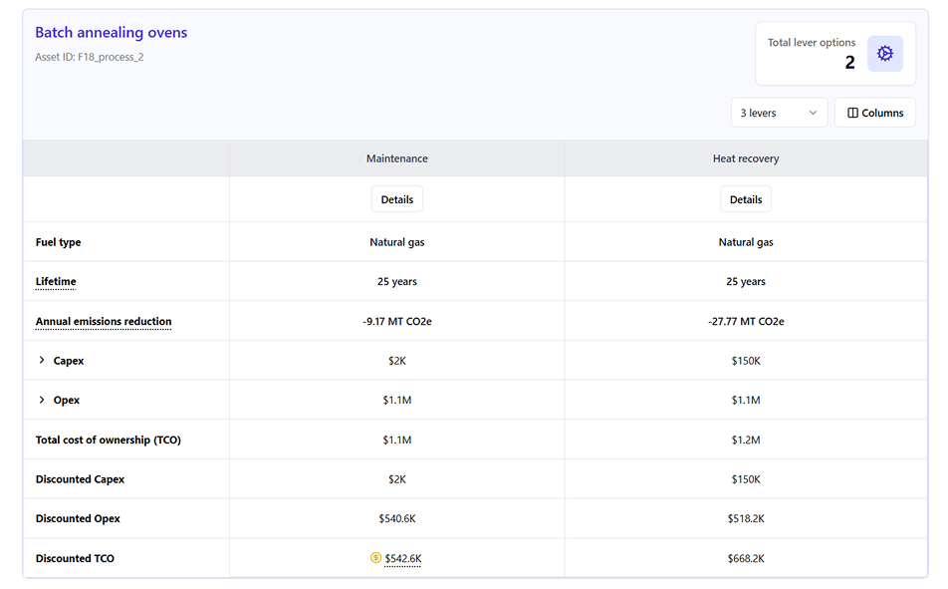Click 25 years in Heat recovery column
948x589 pixels.
(746, 281)
